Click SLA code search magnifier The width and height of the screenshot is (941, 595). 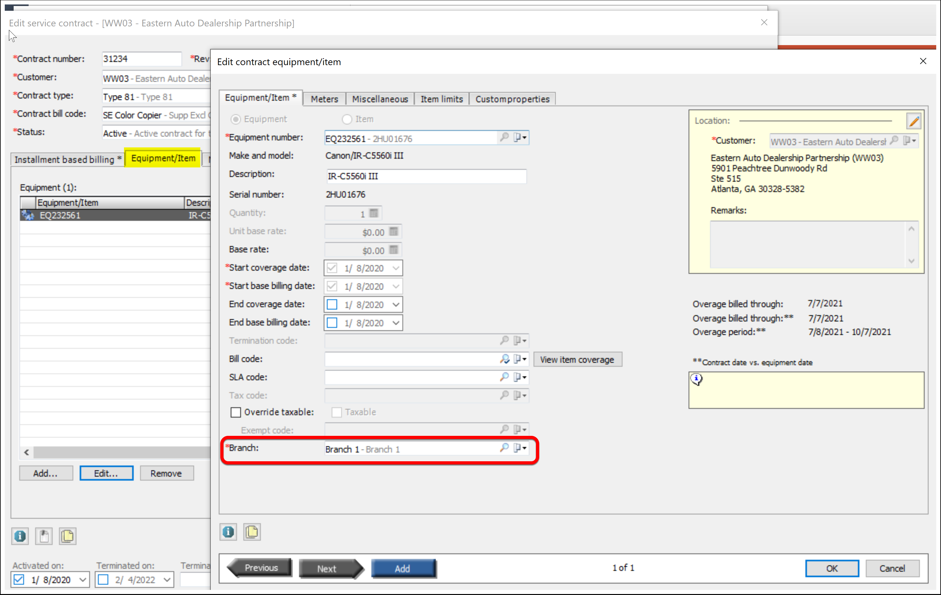click(x=504, y=377)
